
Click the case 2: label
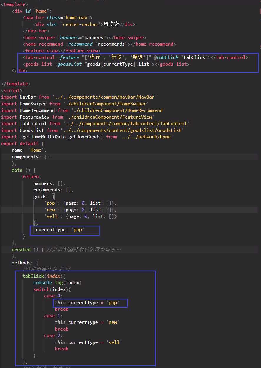coord(54,336)
